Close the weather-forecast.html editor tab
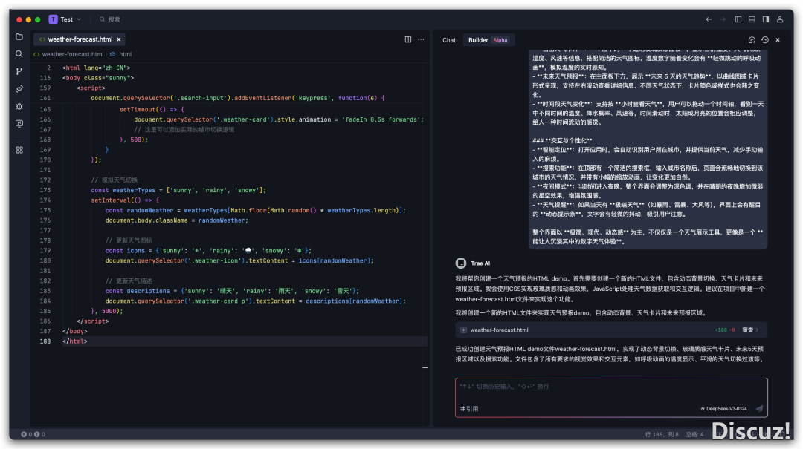Viewport: 803px width, 449px height. coord(119,39)
